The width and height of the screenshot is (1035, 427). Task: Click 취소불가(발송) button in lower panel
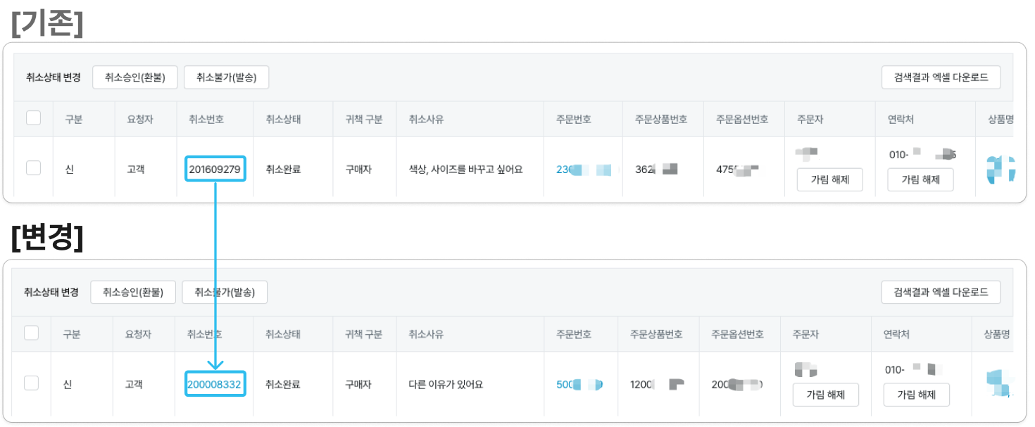pos(225,292)
